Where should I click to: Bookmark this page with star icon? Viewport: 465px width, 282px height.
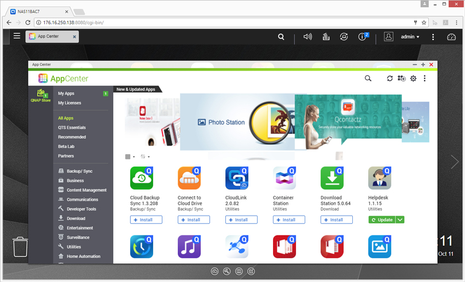coord(424,22)
